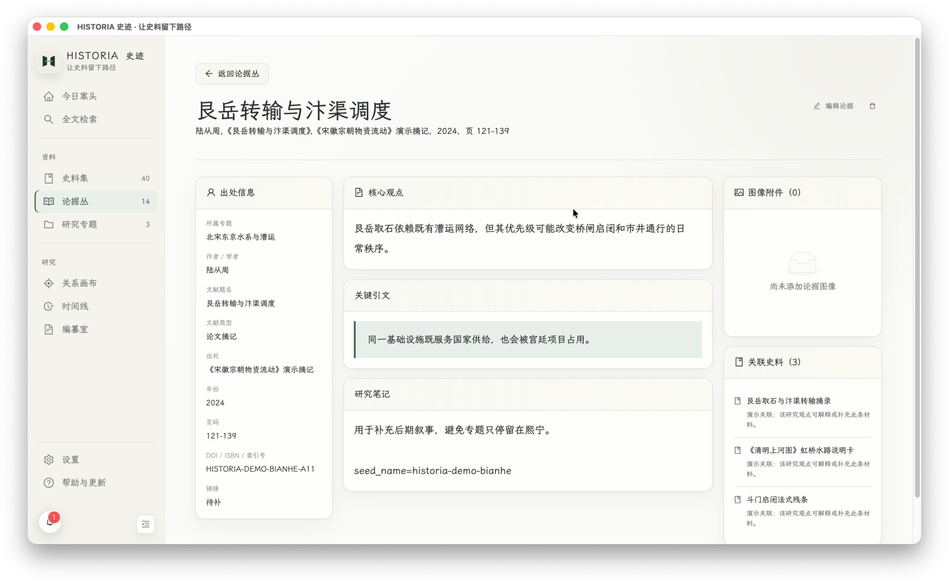Open linked source 斗门启闭法式残条

point(777,500)
